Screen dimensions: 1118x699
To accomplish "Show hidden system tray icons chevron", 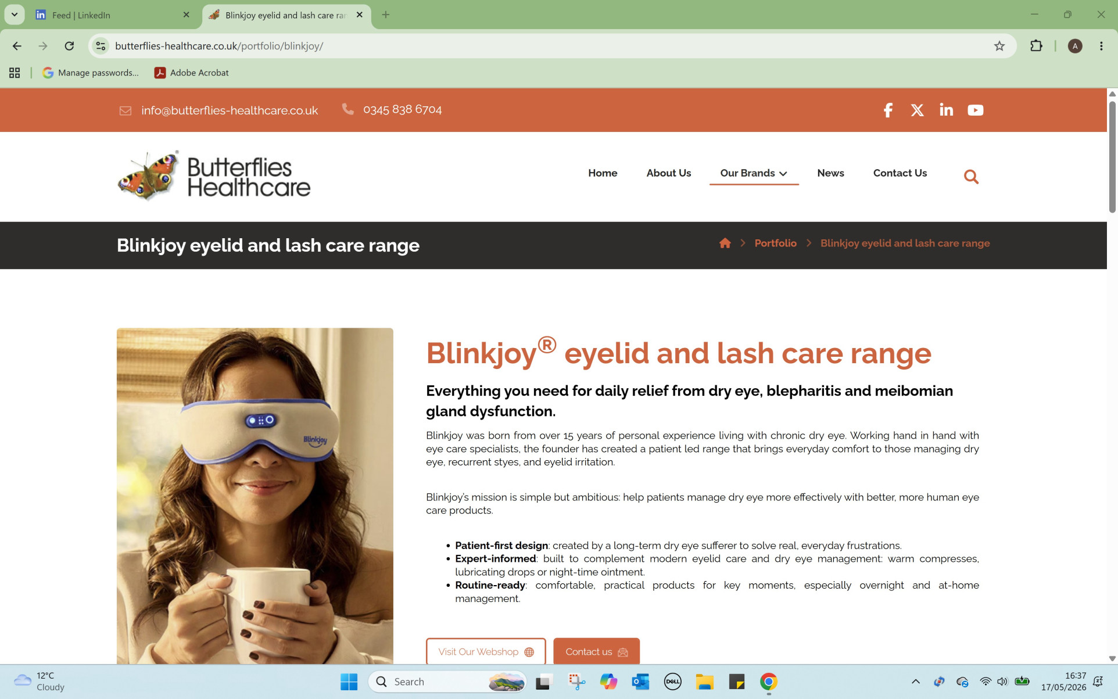I will (x=916, y=682).
